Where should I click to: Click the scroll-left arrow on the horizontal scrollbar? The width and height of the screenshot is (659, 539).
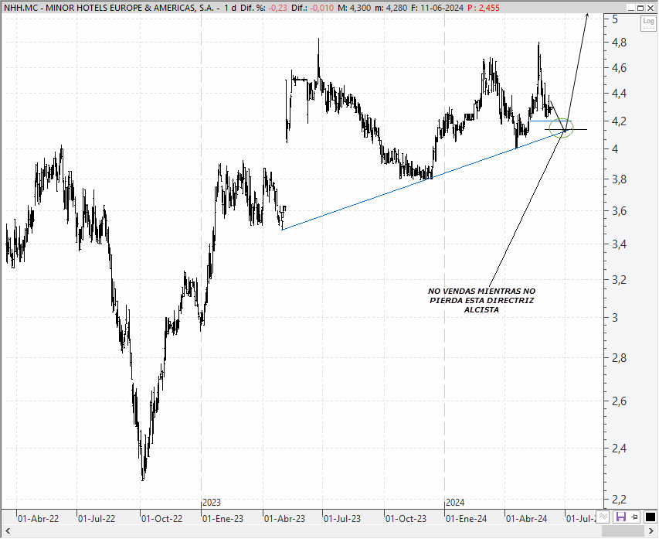tap(7, 531)
